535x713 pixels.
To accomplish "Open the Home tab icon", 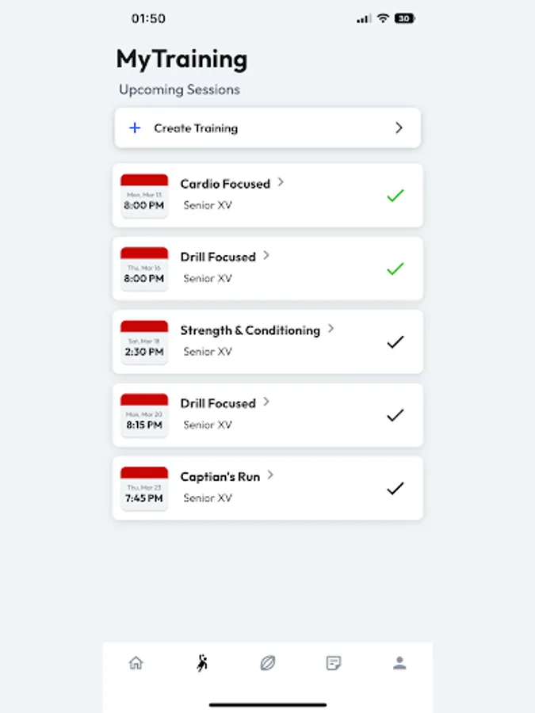I will tap(136, 664).
